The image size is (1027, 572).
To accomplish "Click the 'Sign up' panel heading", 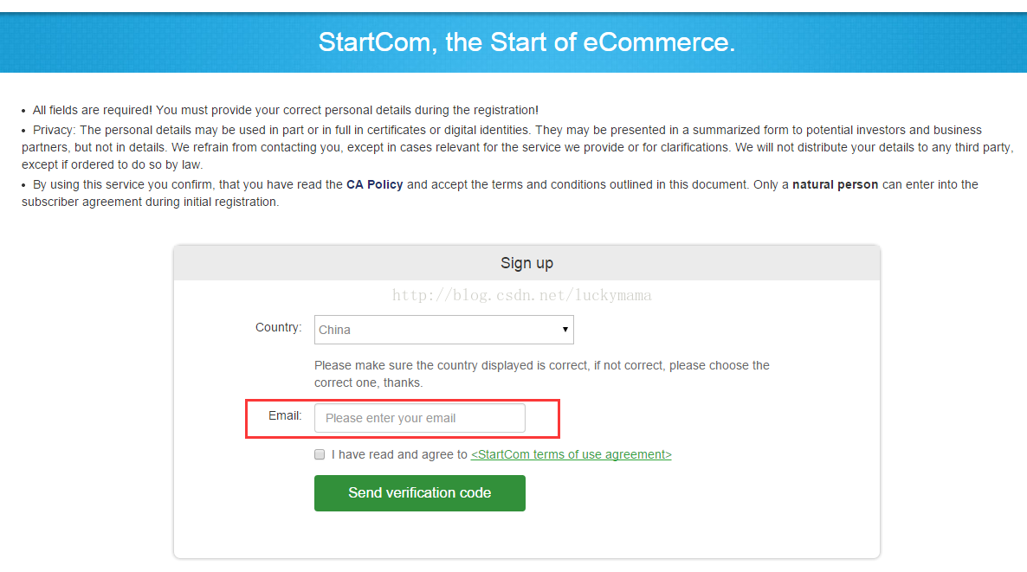I will click(526, 263).
